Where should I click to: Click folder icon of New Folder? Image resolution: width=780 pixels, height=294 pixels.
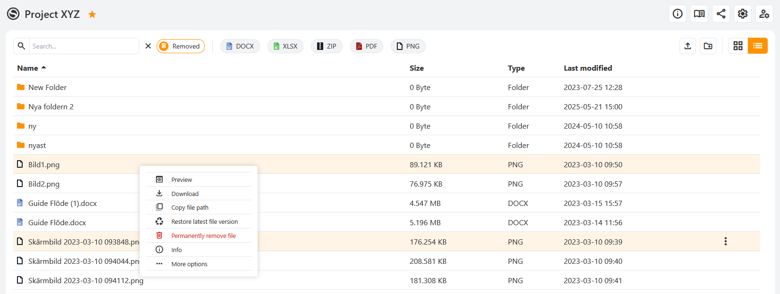21,87
